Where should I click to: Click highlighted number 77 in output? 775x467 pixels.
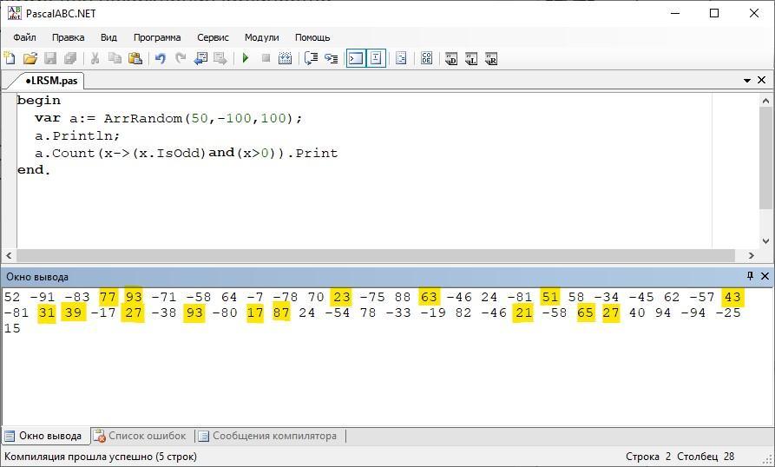click(x=108, y=297)
